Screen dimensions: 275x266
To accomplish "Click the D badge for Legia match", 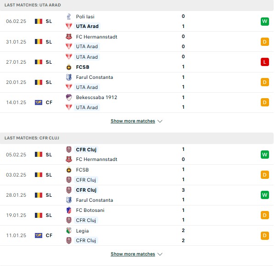I will point(264,235).
